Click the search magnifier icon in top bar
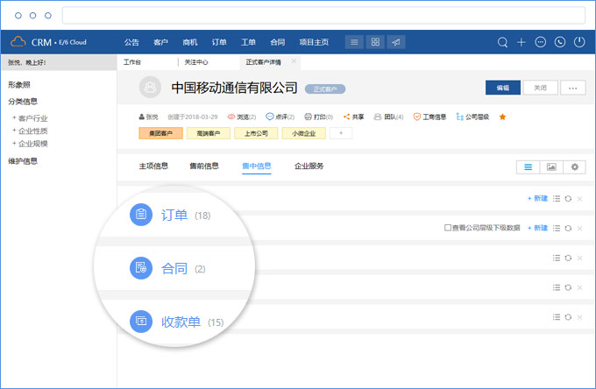The image size is (596, 389). point(502,42)
